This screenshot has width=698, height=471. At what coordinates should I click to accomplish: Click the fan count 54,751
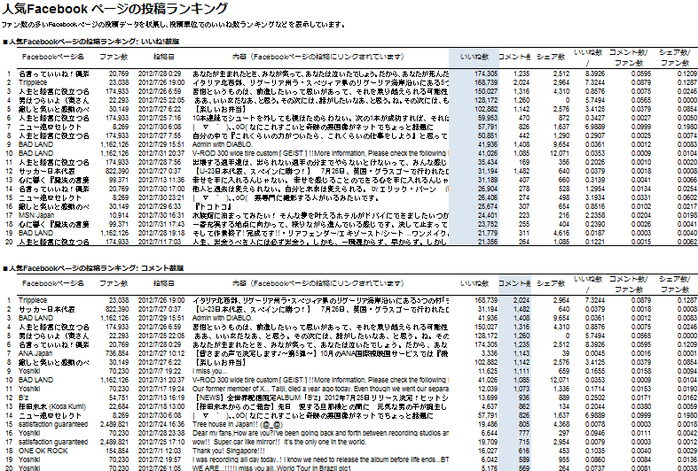tap(119, 398)
